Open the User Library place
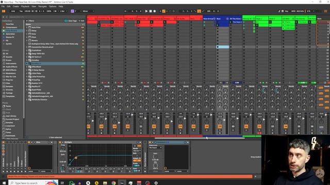Viewport: 330px width, 185px height. pos(11,116)
